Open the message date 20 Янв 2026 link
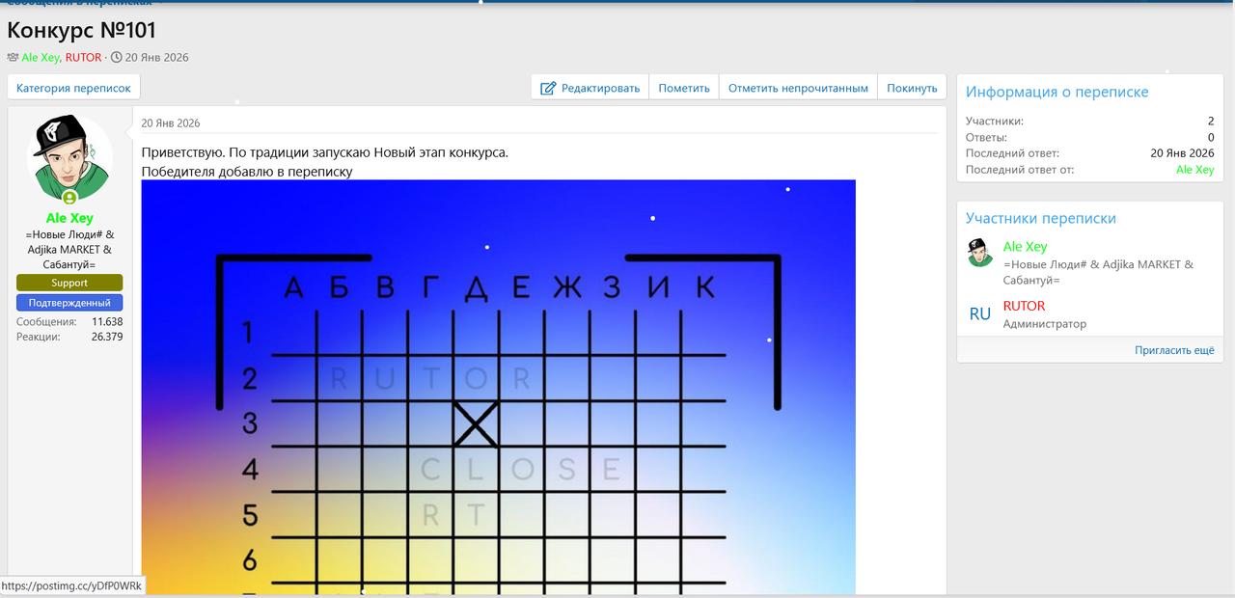Viewport: 1235px width, 598px height. point(171,123)
